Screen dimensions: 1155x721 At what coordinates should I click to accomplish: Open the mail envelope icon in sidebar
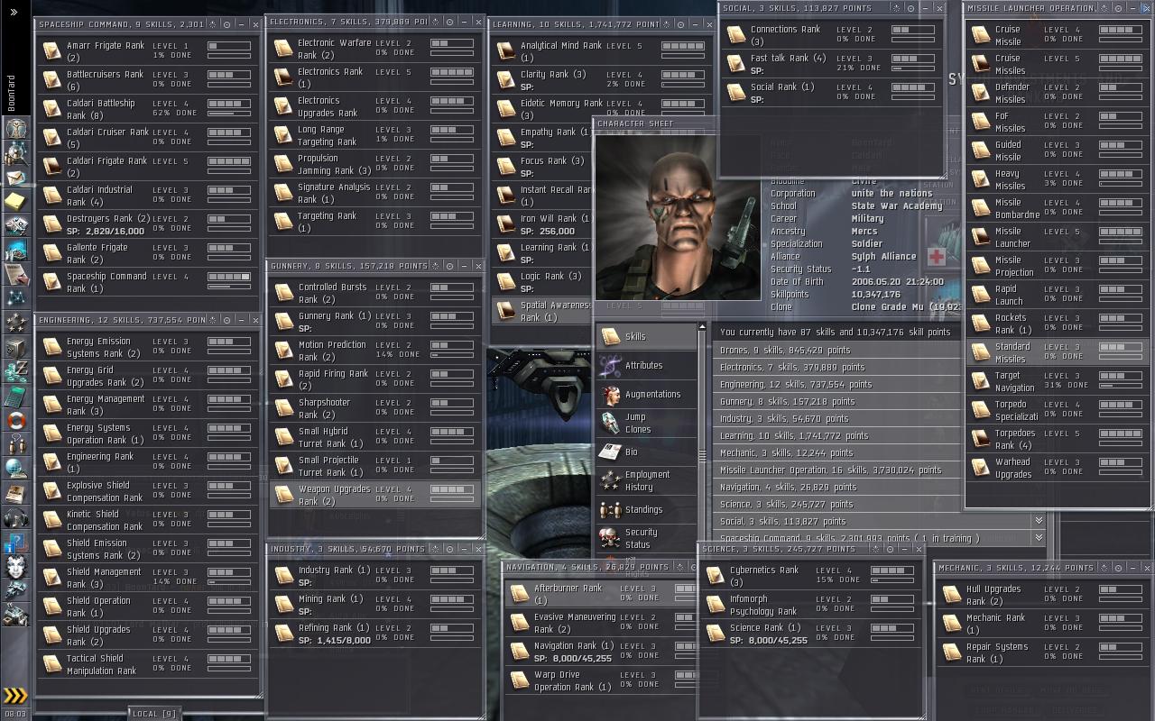tap(15, 178)
